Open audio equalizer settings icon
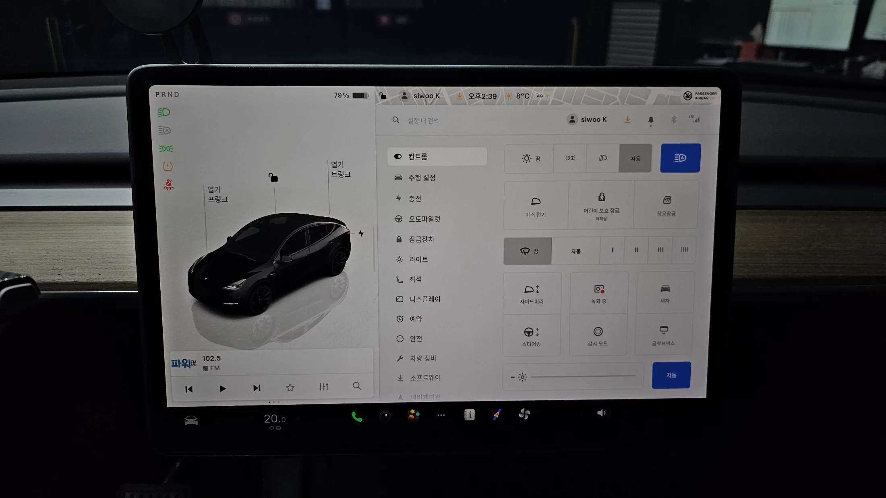This screenshot has width=886, height=498. pos(323,387)
